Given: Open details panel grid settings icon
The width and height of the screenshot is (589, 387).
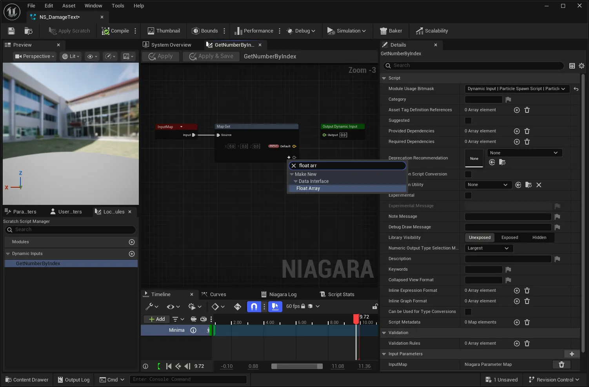Looking at the screenshot, I should [x=572, y=66].
